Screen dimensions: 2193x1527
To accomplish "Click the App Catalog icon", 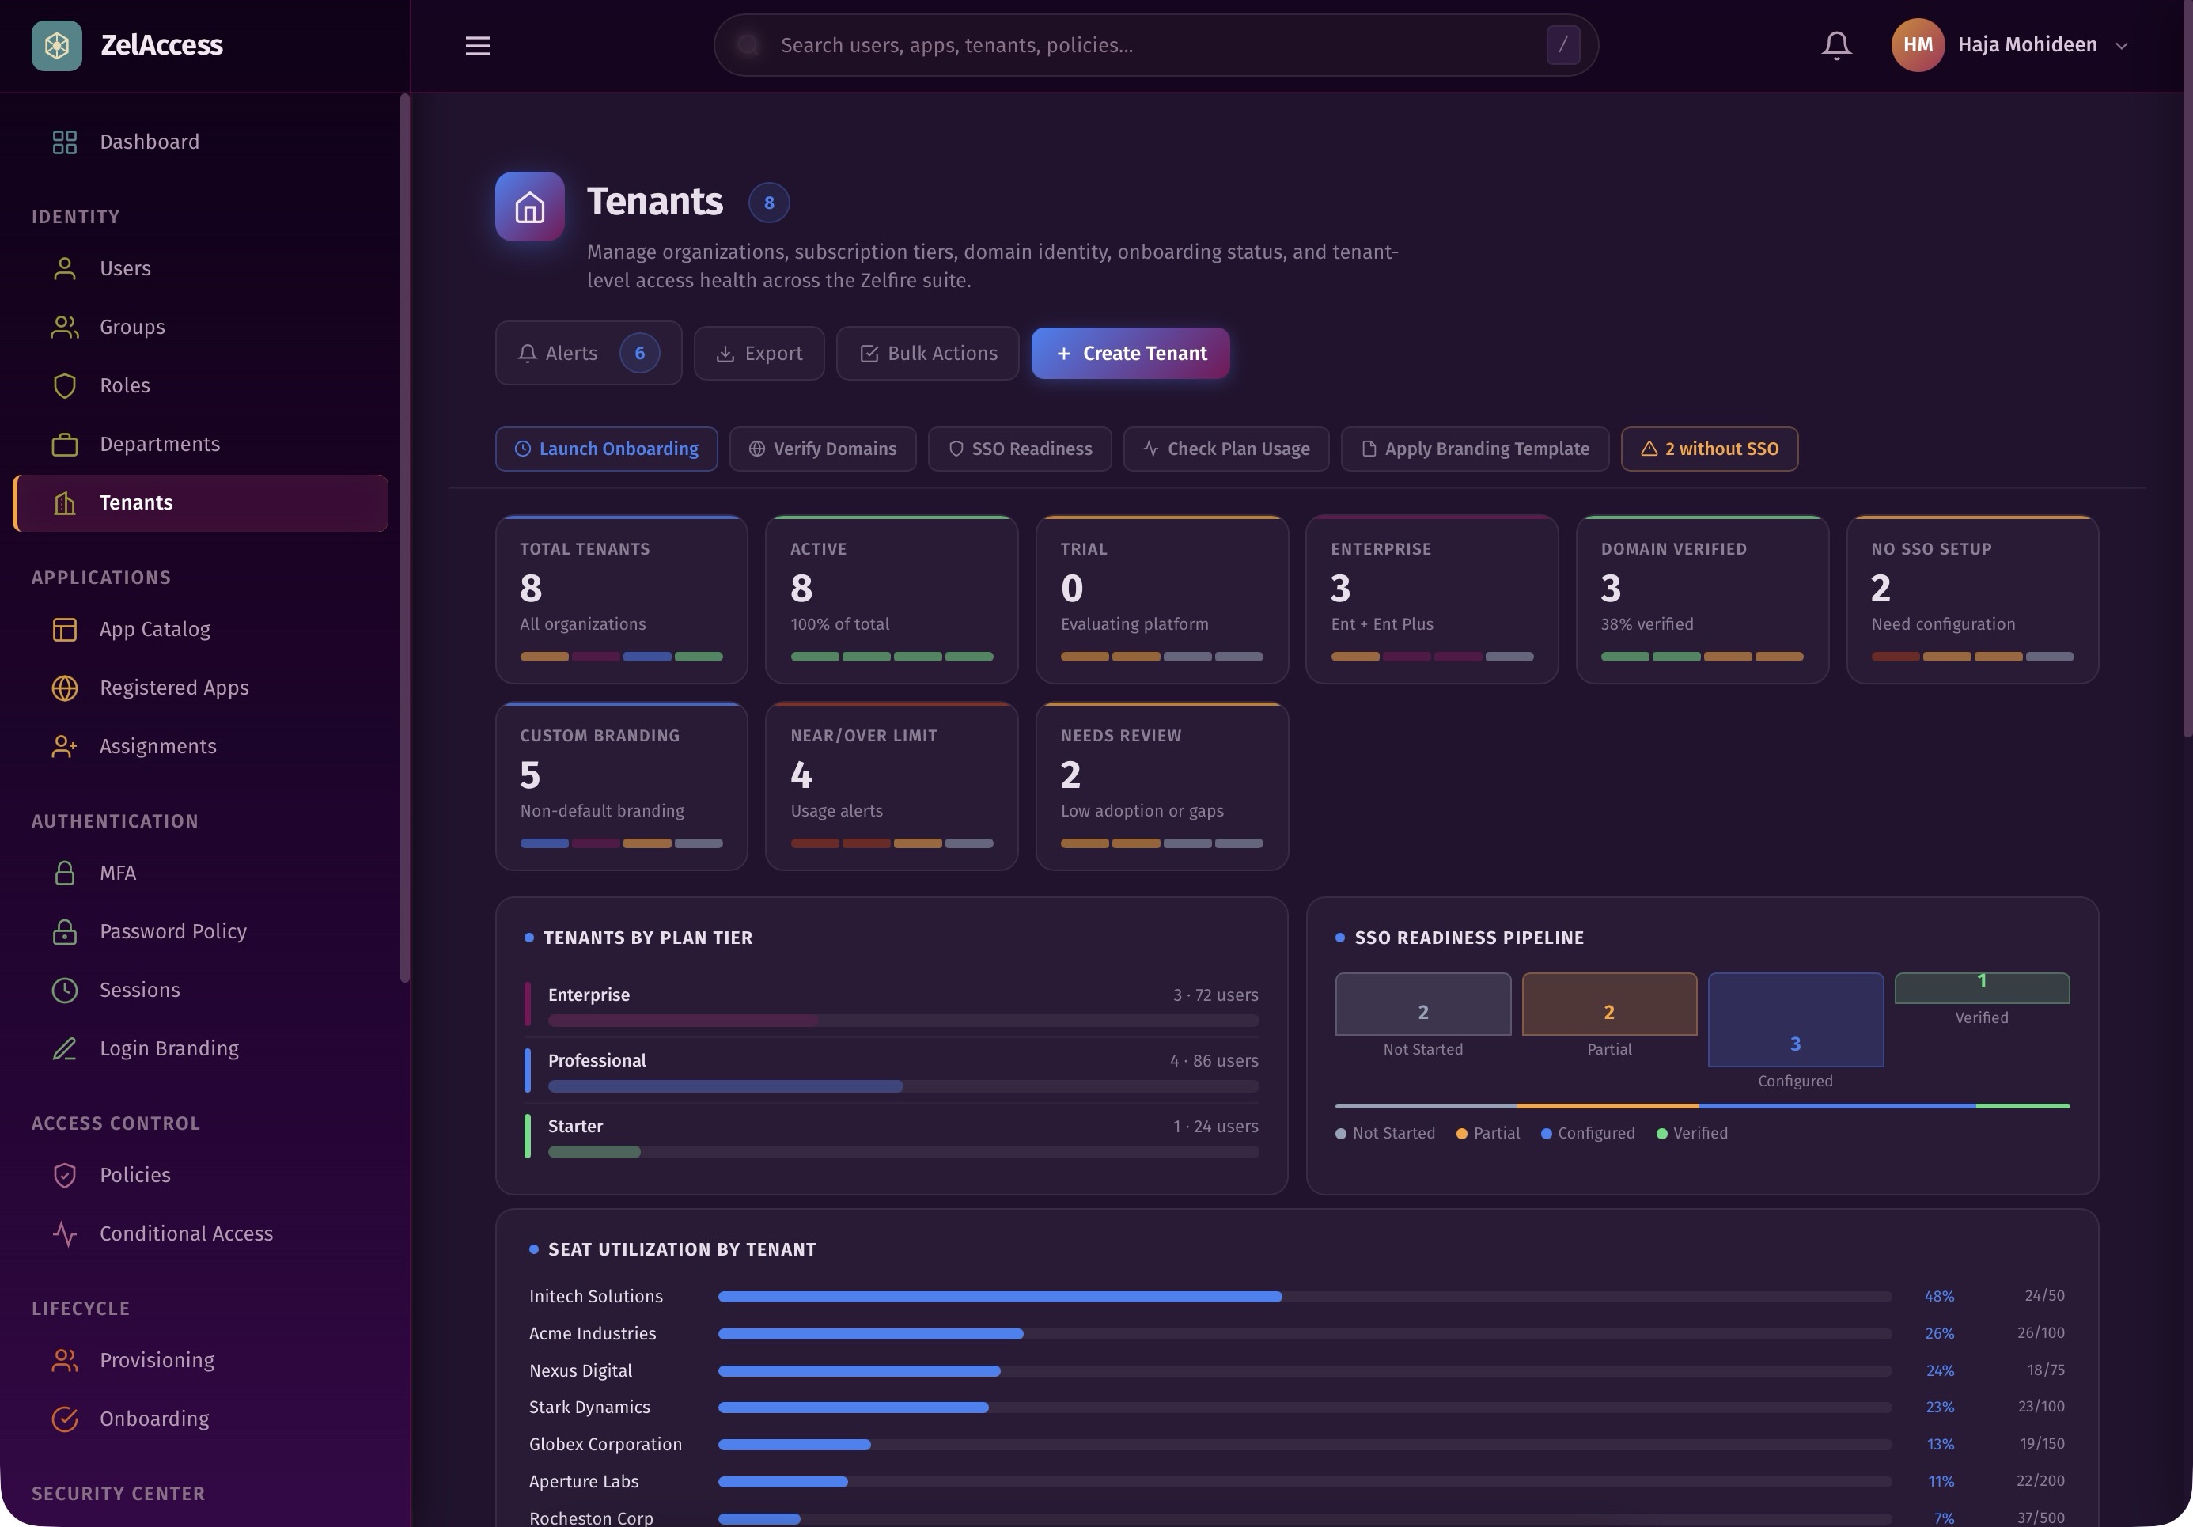I will tap(64, 628).
